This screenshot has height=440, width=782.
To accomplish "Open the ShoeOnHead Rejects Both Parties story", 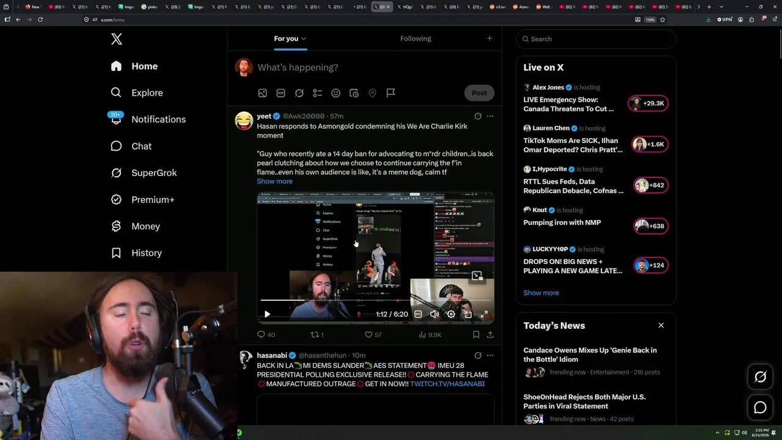I will pyautogui.click(x=596, y=408).
